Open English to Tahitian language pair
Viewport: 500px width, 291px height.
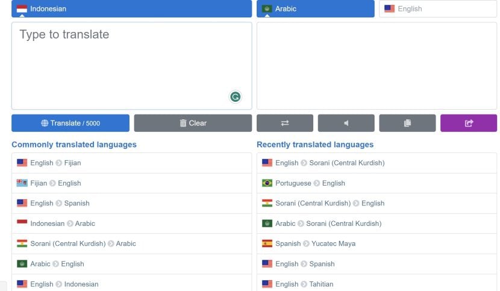(x=377, y=284)
